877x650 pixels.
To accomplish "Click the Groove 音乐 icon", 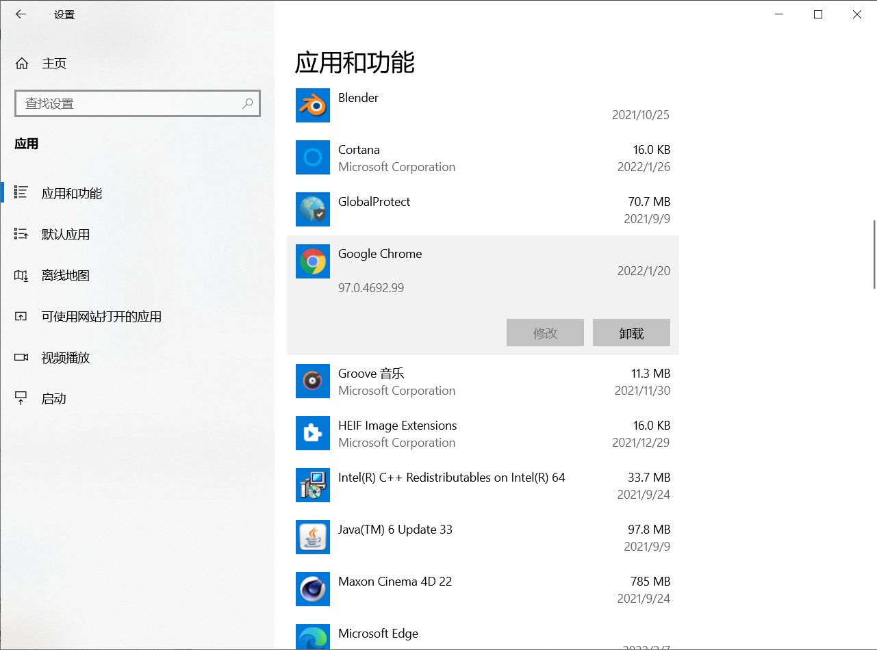I will tap(312, 381).
